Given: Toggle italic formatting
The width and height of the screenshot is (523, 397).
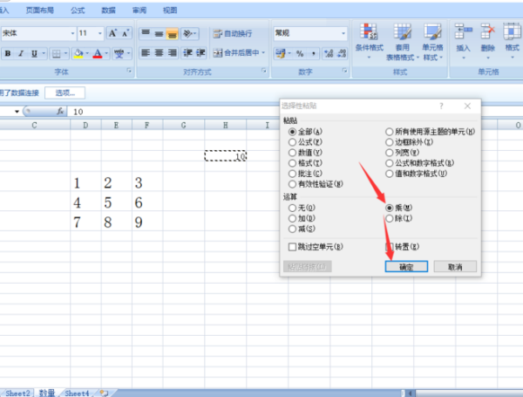Looking at the screenshot, I should (21, 53).
